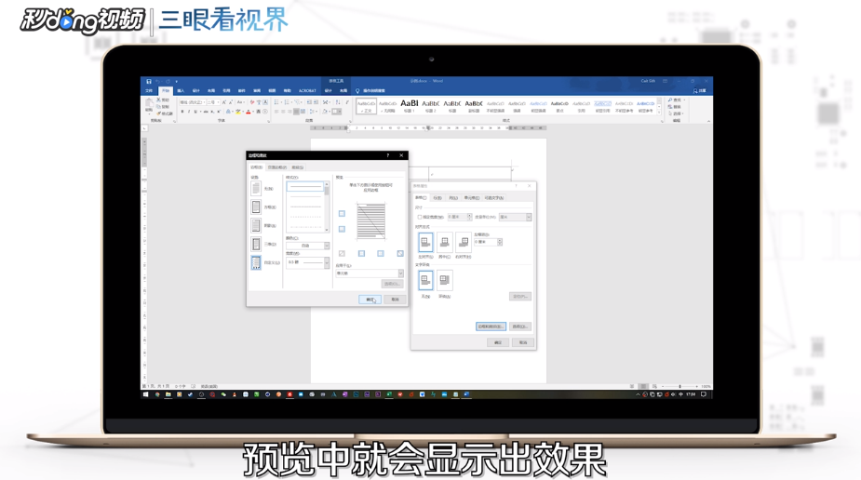Check the preferred width checkbox in Table Properties
The image size is (861, 480).
tap(420, 218)
